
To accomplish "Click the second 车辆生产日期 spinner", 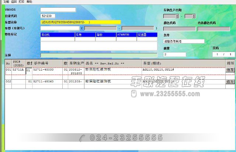I will pos(190,16).
